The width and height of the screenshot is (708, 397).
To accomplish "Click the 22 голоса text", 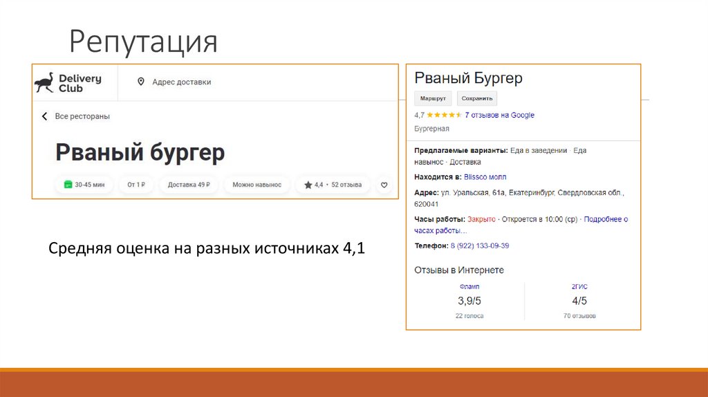I will coord(469,315).
